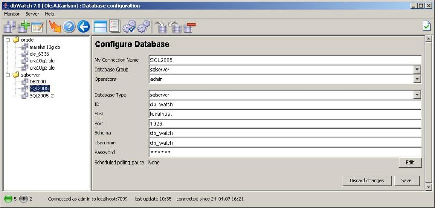
Task: Click the ID input field
Action: (x=285, y=104)
